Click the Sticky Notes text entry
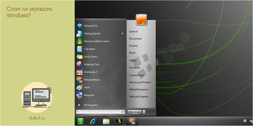 (x=91, y=56)
